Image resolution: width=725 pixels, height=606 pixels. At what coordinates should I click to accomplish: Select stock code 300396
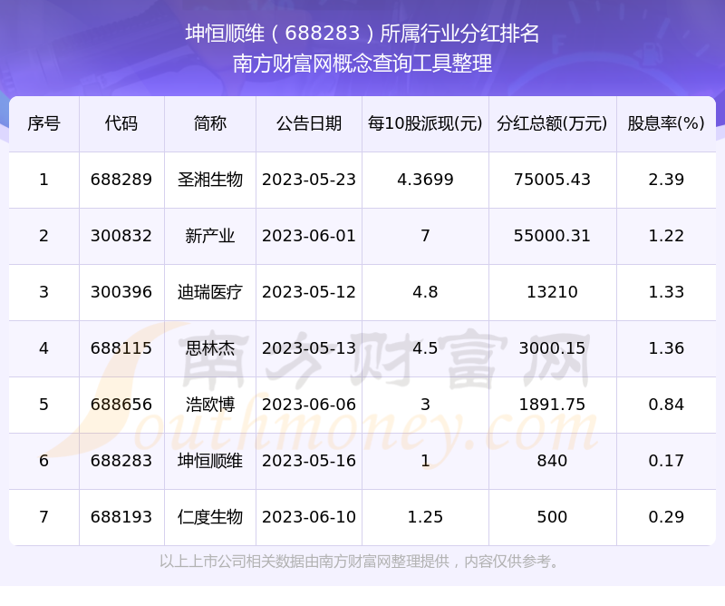click(121, 292)
